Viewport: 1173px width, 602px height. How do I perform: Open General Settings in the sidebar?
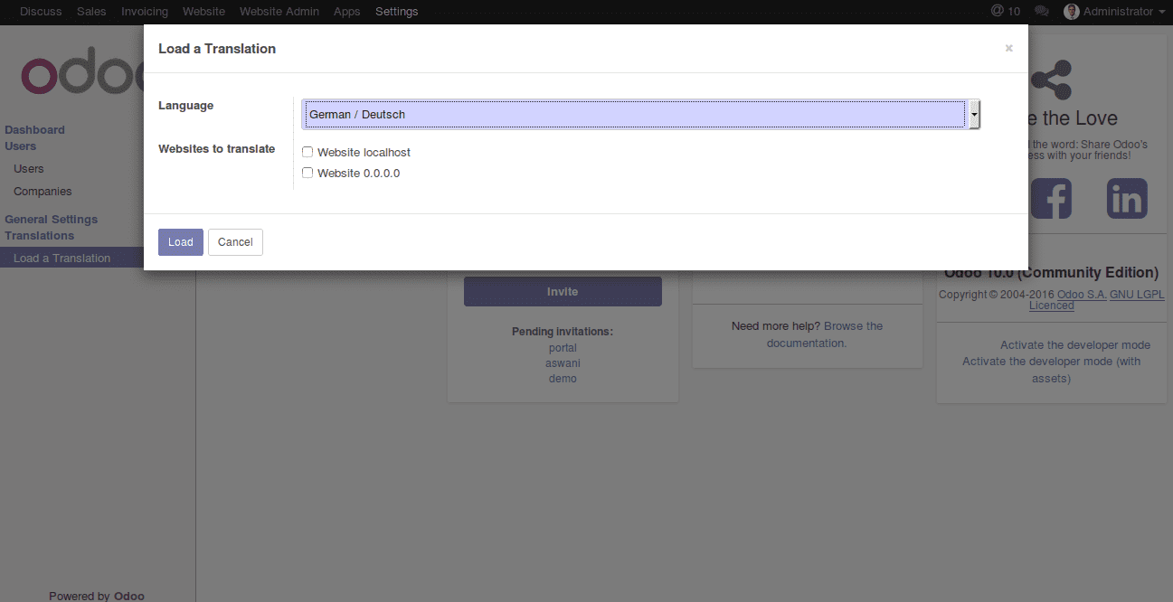pyautogui.click(x=52, y=220)
